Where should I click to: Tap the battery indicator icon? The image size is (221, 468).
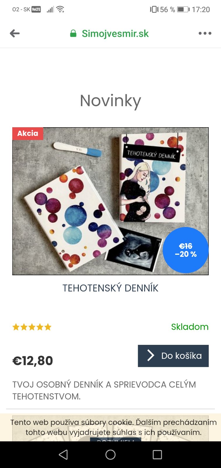point(183,9)
